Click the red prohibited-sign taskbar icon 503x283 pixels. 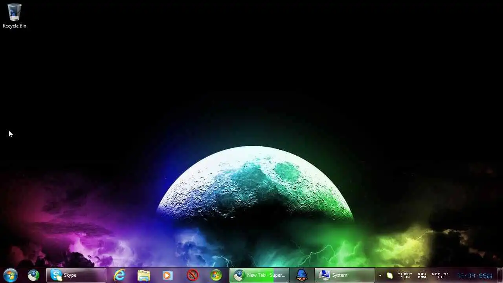coord(192,275)
